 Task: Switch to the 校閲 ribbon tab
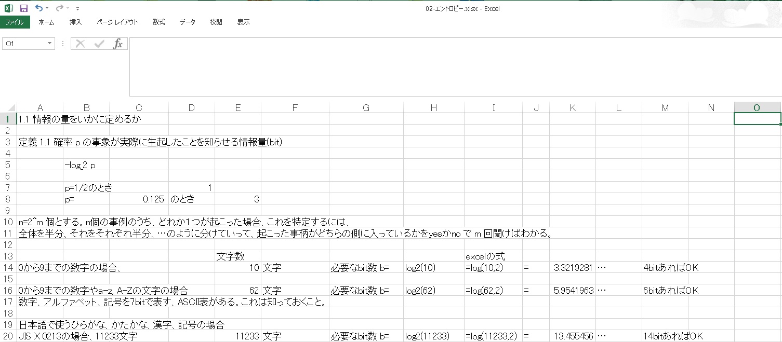(x=215, y=22)
